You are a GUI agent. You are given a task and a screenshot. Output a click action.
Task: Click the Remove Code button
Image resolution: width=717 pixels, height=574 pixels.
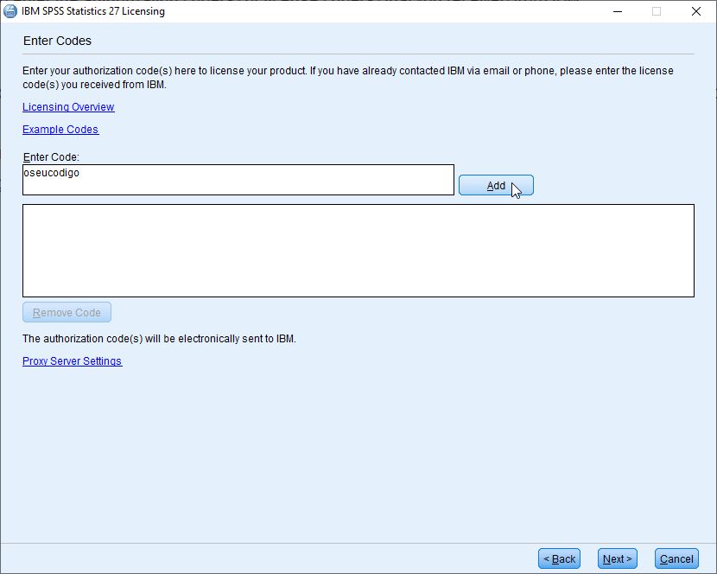67,313
